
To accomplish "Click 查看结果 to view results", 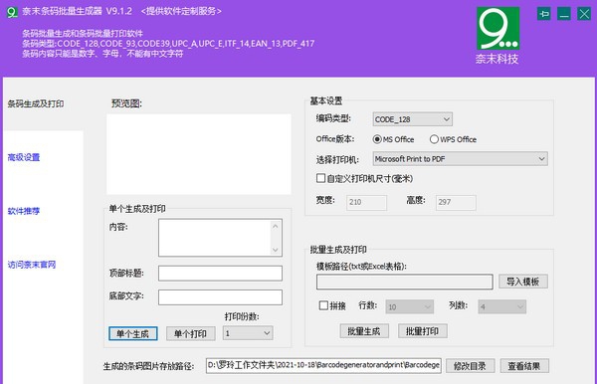I will tap(524, 366).
